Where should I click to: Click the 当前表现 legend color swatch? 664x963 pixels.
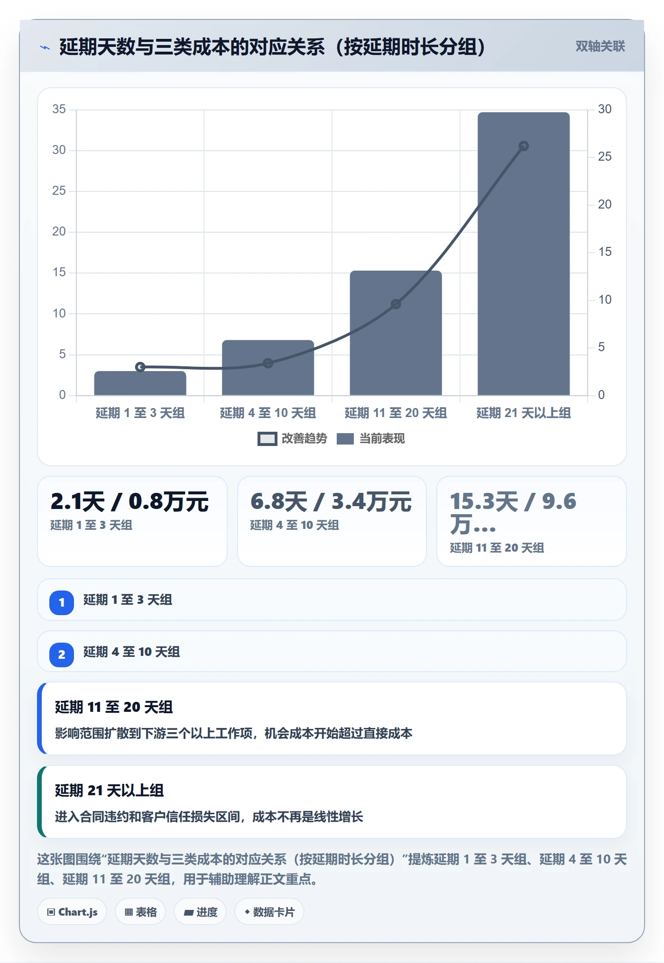click(x=345, y=439)
